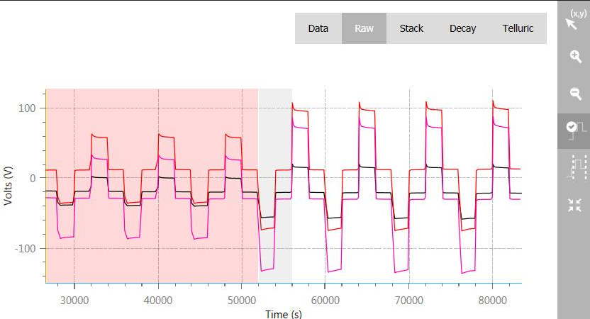
Task: Switch to the Data tab
Action: 318,29
